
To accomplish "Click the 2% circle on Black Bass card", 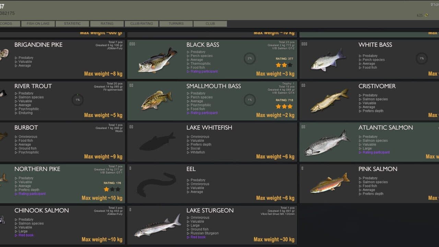I will click(x=250, y=58).
